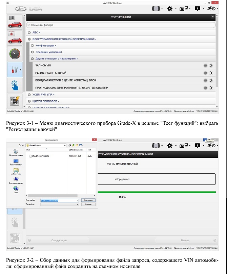Expand the Операции удаления subgroup

32,52
